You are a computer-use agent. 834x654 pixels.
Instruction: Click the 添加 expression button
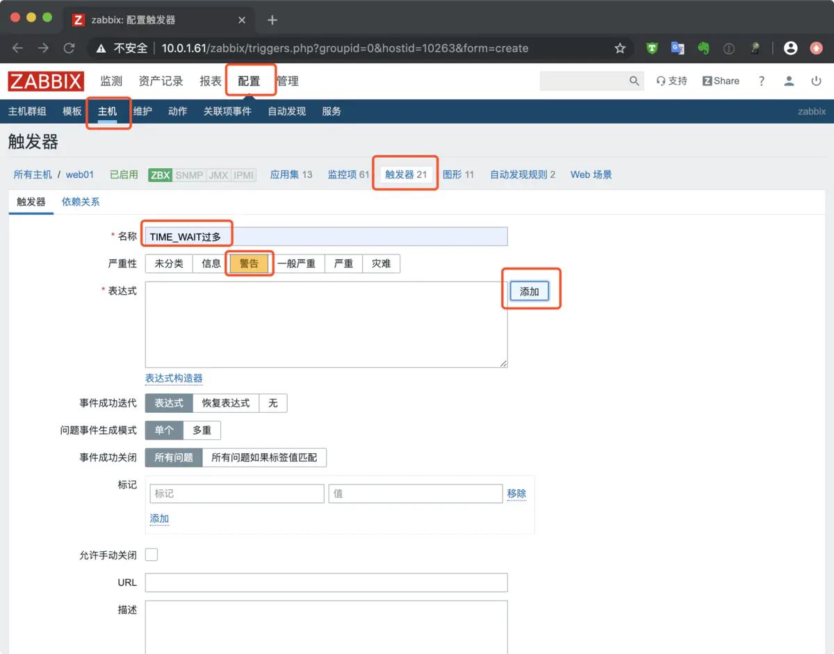(530, 291)
